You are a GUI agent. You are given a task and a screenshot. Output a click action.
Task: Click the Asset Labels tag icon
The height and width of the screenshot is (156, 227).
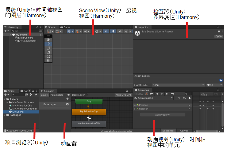(221, 80)
